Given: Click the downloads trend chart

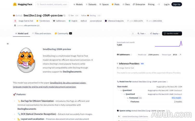Looking at the screenshot, I should point(168,43).
